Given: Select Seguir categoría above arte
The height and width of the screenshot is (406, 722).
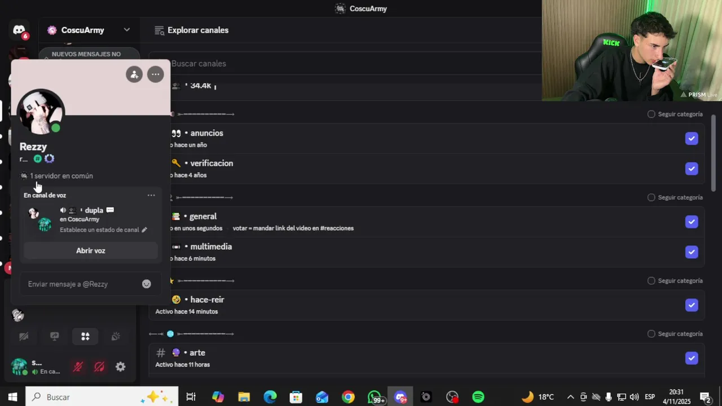Looking at the screenshot, I should tap(675, 334).
